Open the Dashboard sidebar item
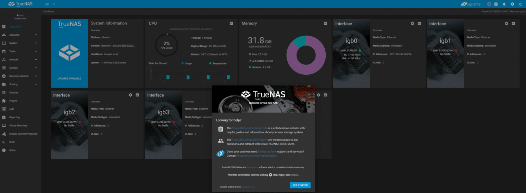The height and width of the screenshot is (193, 526). [20, 27]
